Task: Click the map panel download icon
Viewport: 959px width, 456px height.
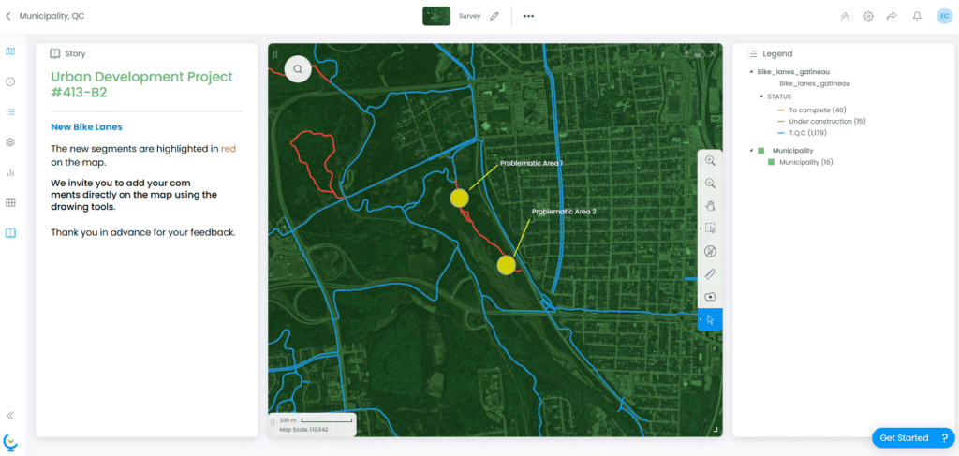Action: tap(687, 53)
